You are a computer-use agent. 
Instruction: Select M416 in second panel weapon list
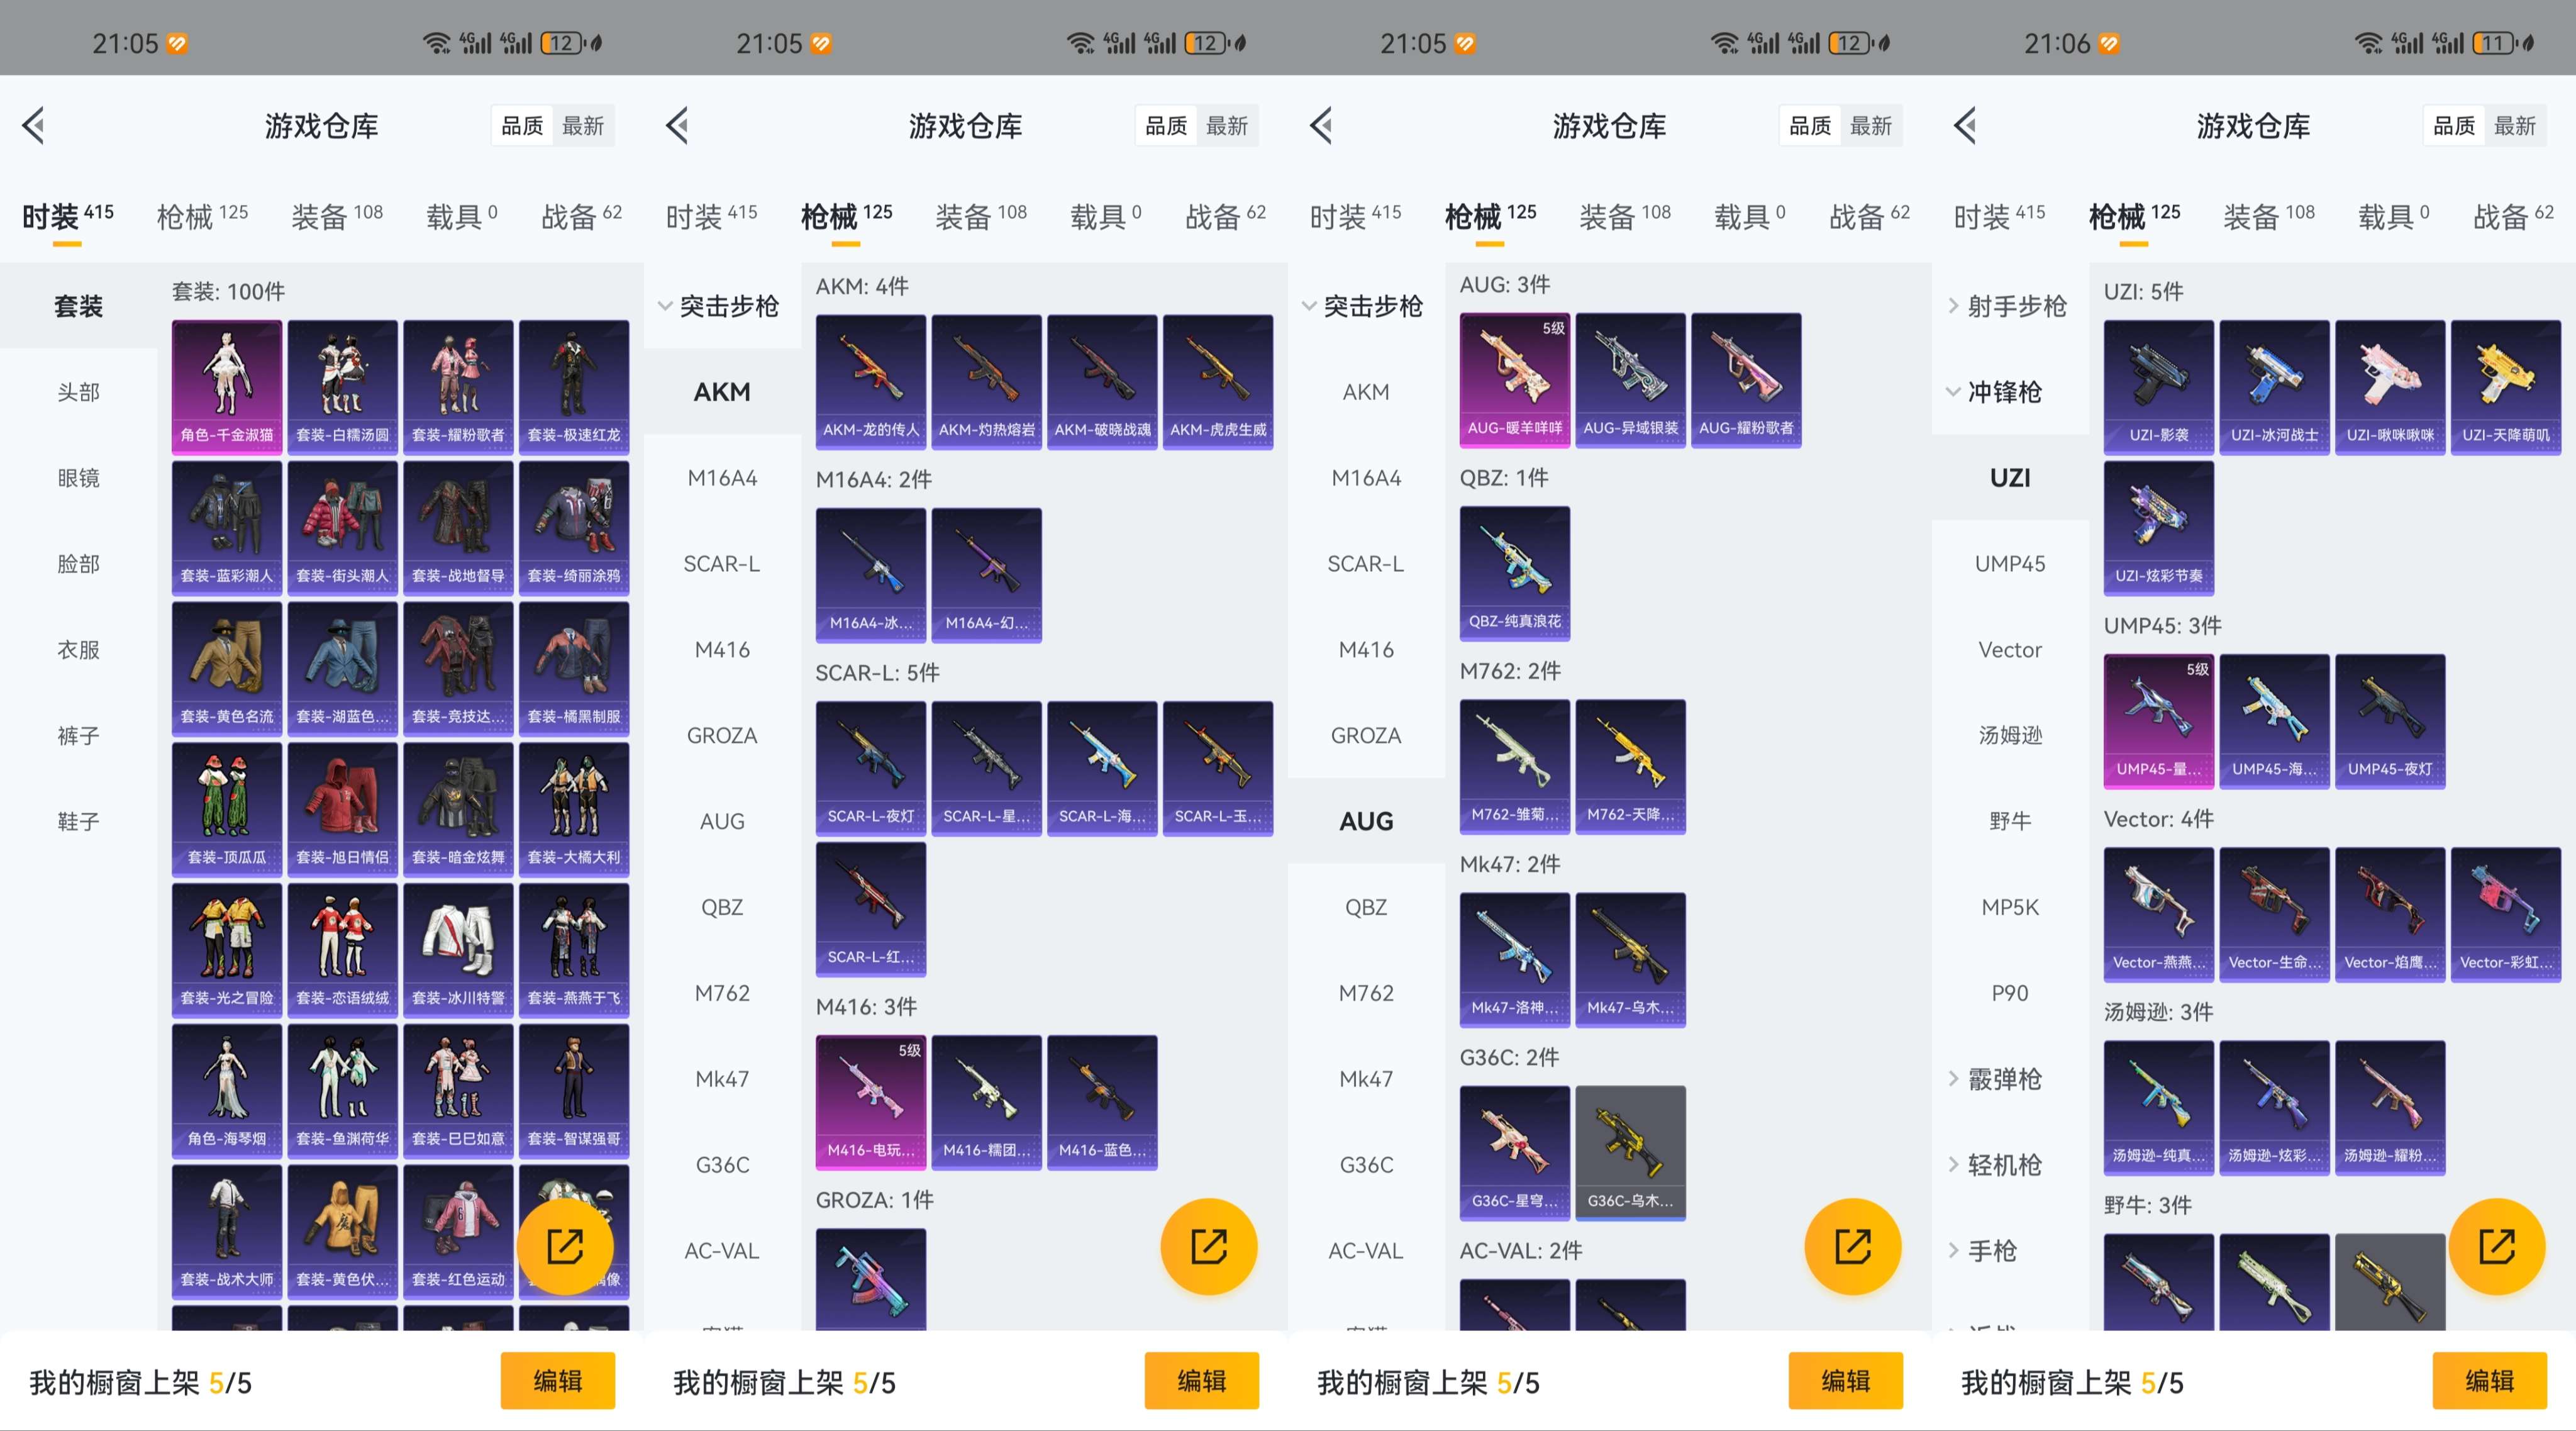coord(722,650)
